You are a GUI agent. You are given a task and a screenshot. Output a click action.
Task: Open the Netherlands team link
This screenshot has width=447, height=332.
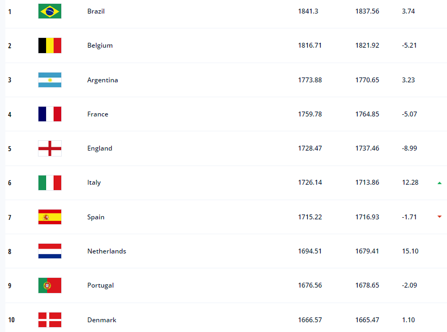pos(107,251)
